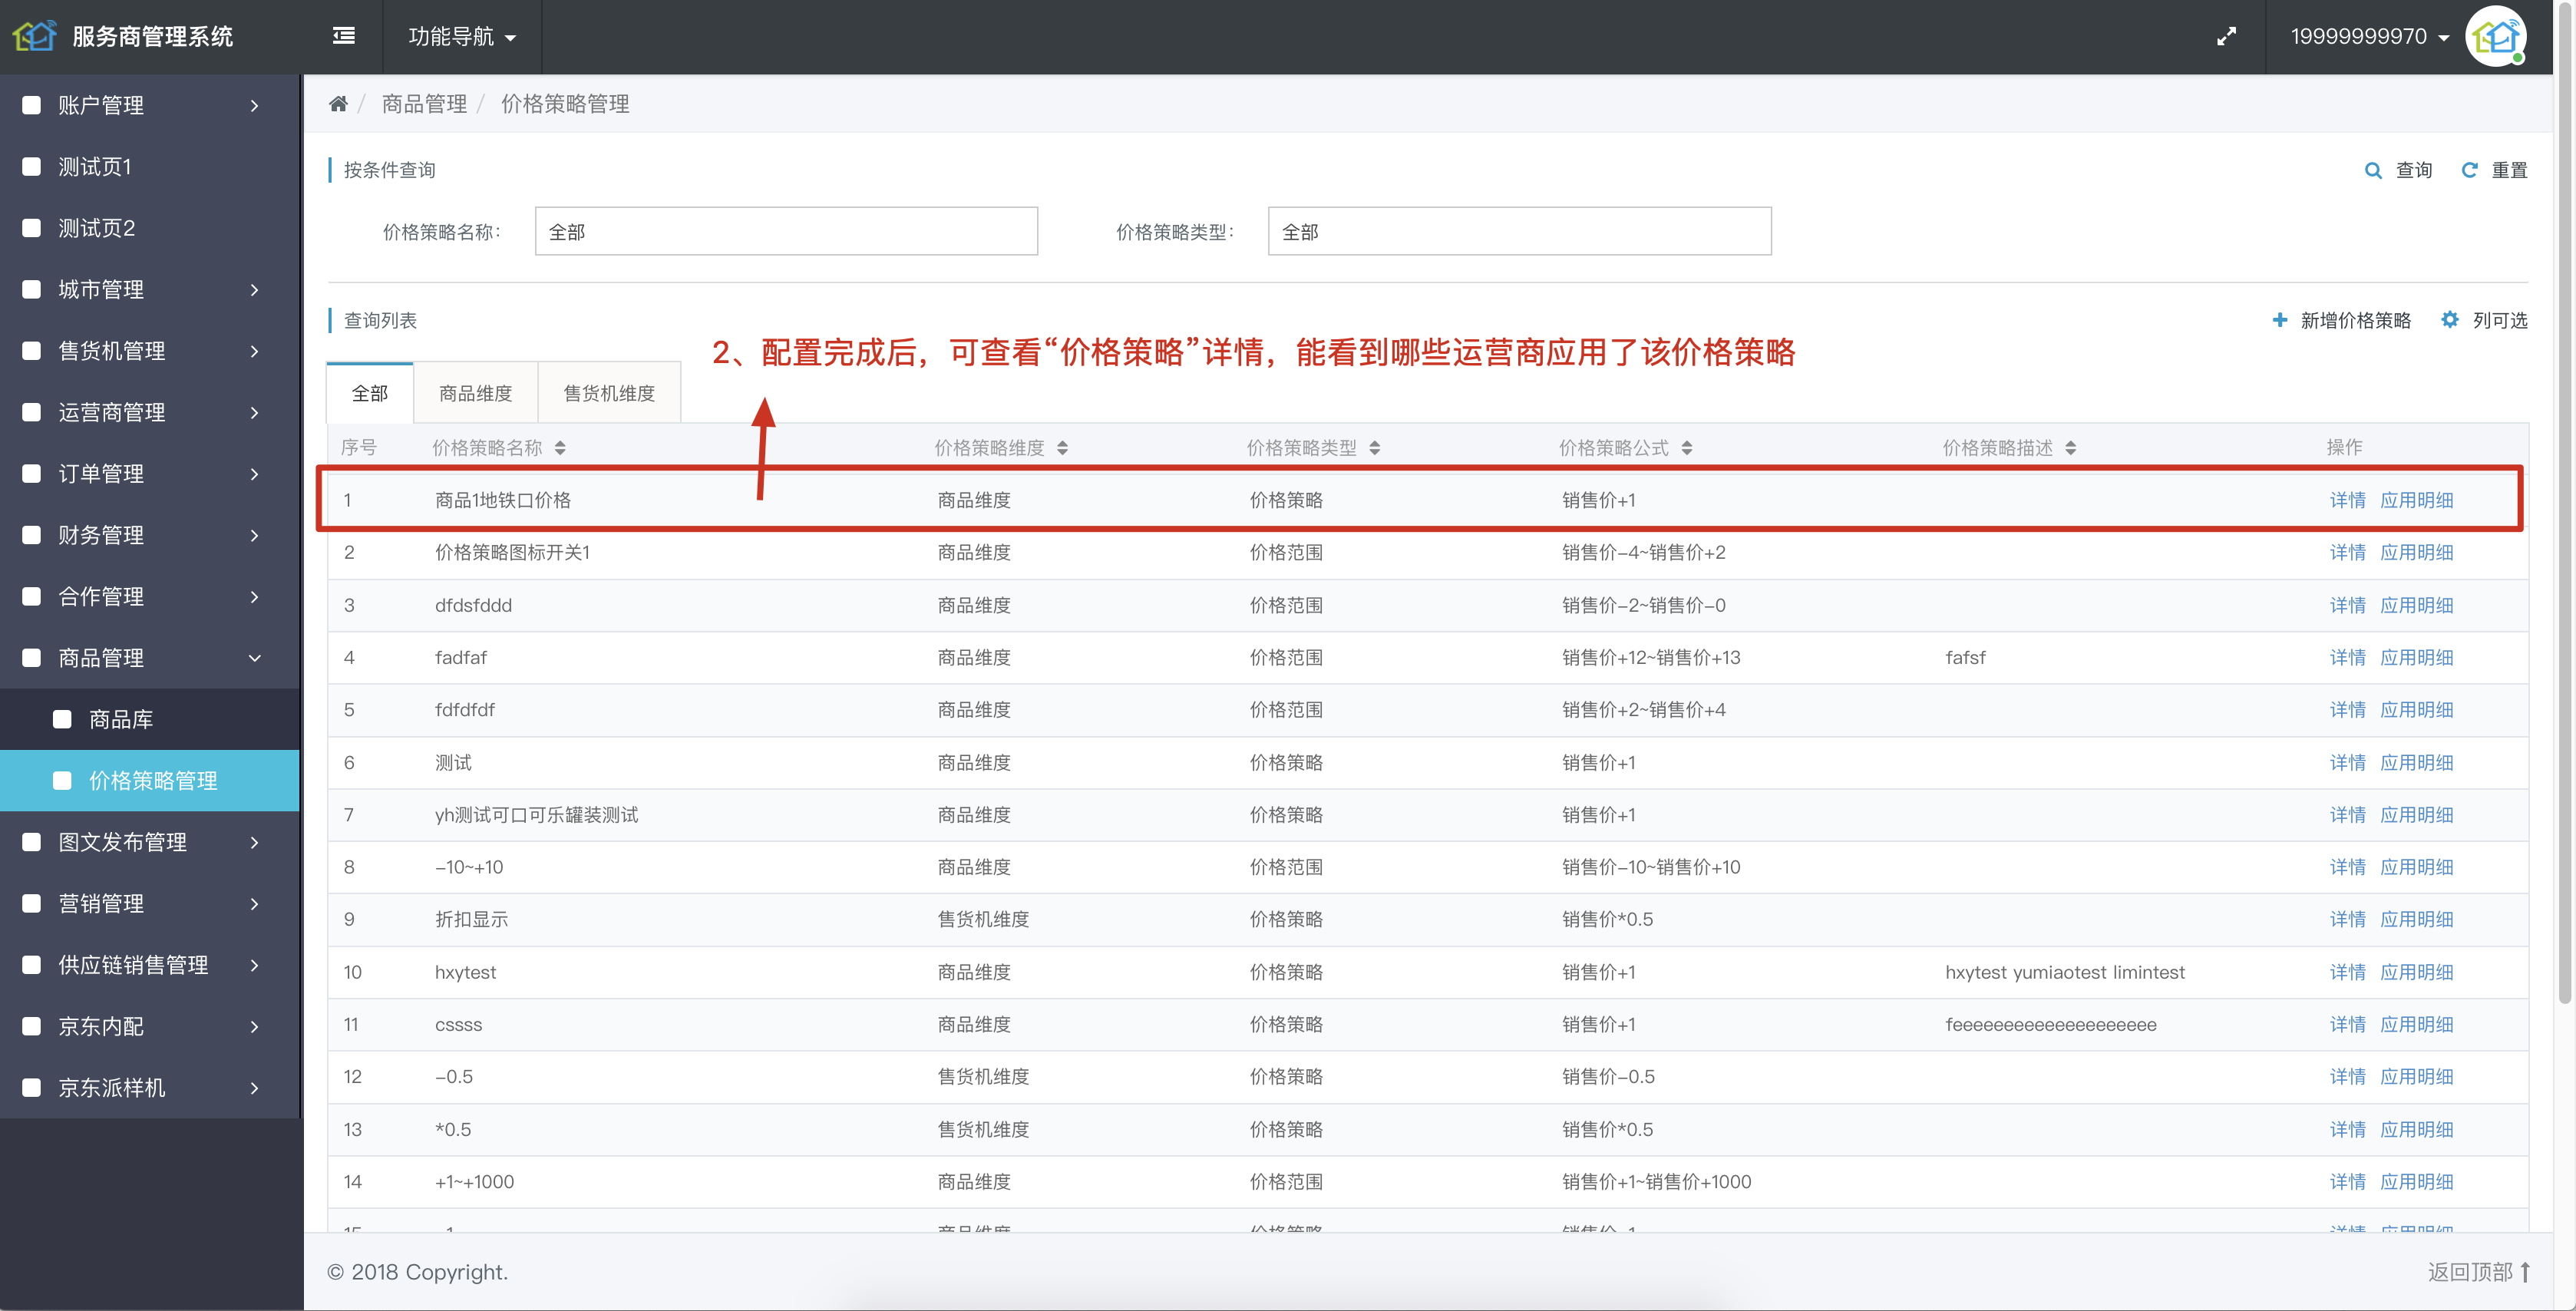Open 测试页1 sidebar item
Viewport: 2576px width, 1311px height.
pos(150,167)
